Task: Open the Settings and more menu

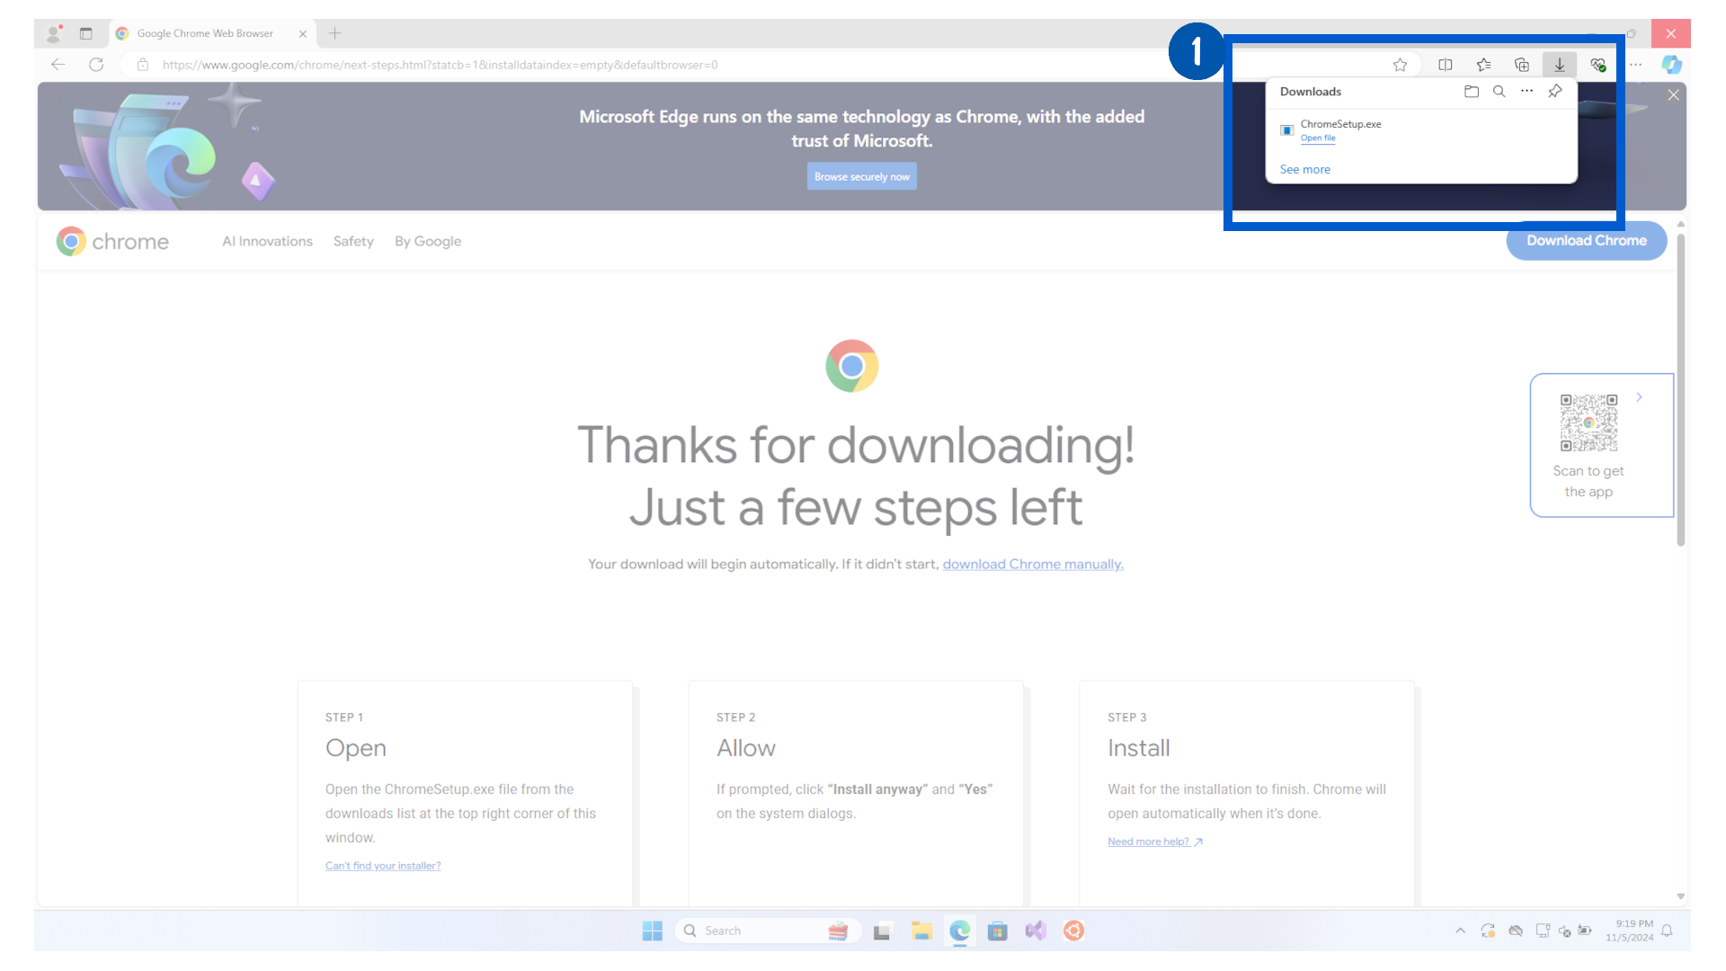Action: point(1635,65)
